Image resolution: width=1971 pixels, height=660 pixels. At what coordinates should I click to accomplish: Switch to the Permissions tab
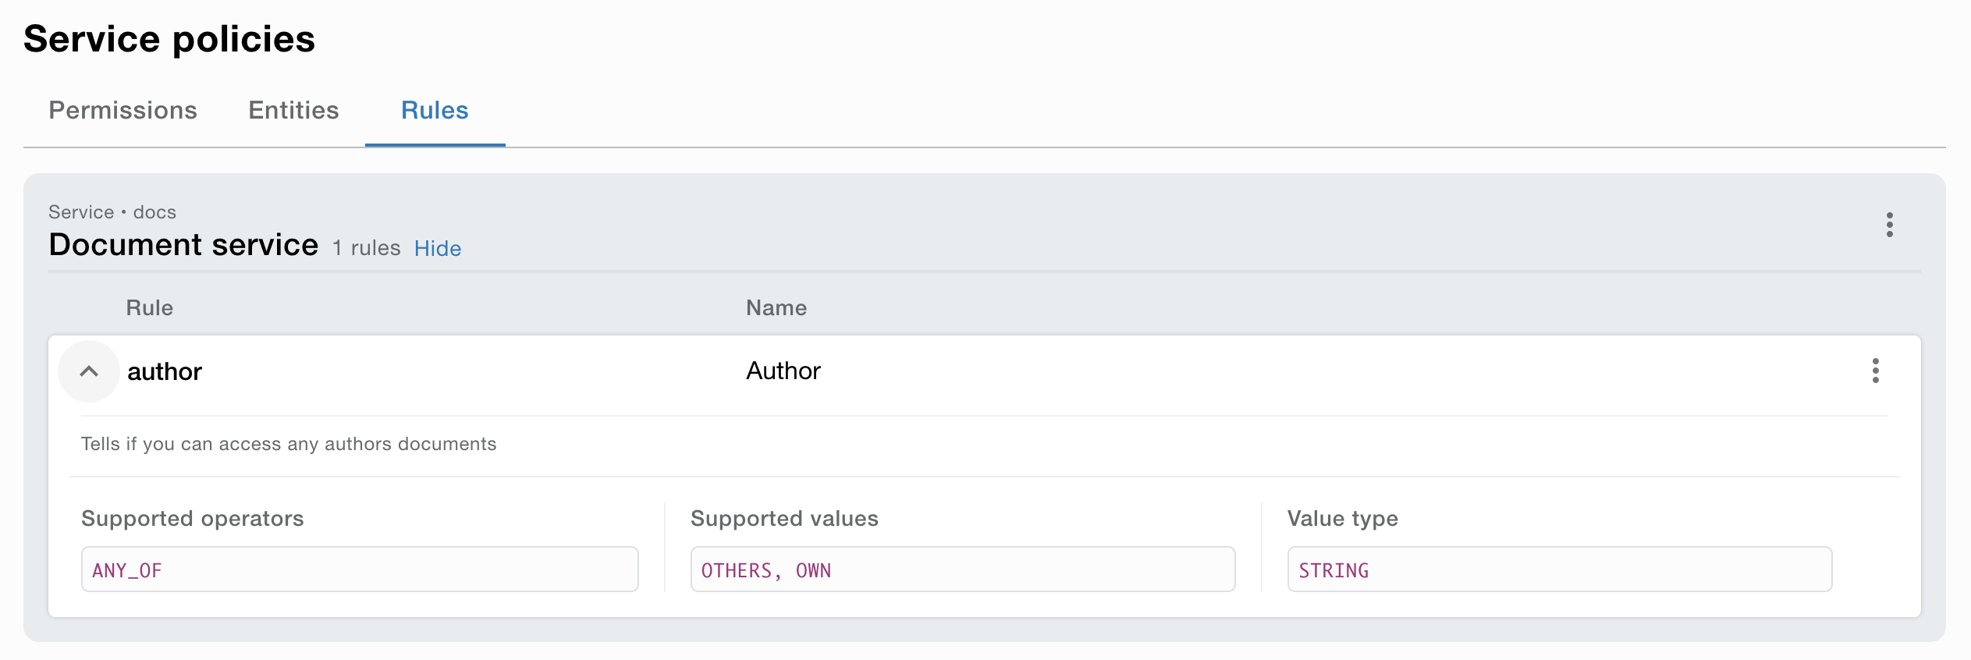[x=123, y=111]
